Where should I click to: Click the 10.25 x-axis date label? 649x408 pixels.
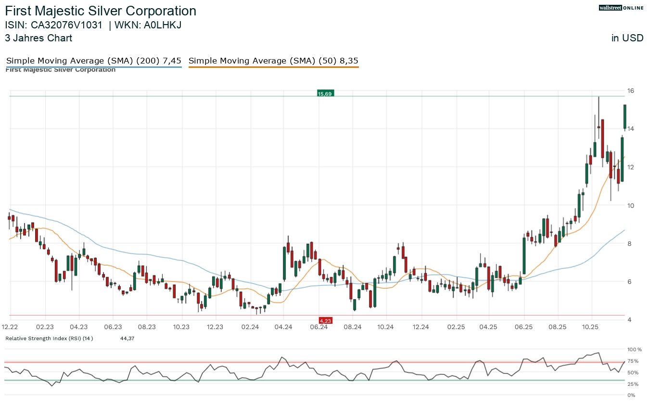(590, 327)
